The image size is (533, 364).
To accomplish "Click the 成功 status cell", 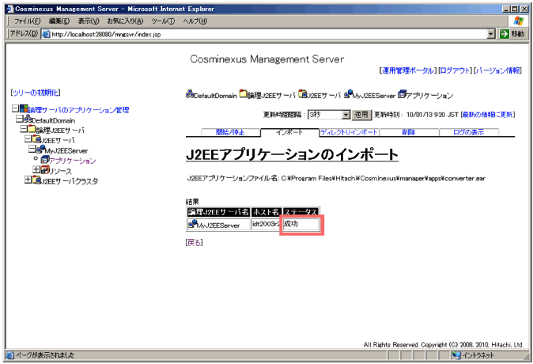I will [301, 224].
